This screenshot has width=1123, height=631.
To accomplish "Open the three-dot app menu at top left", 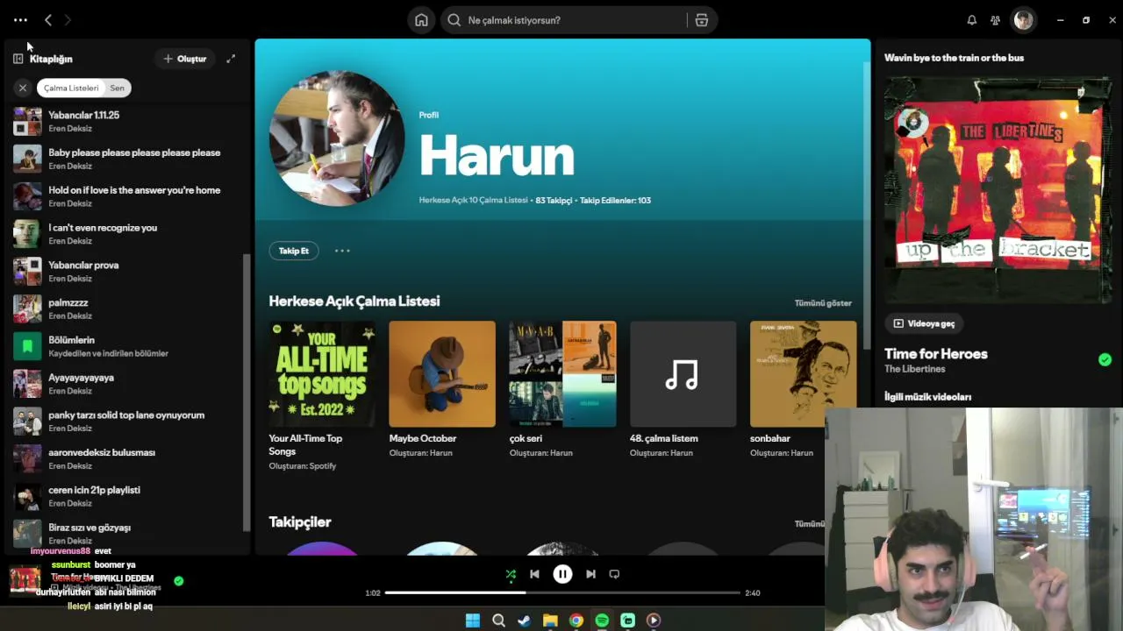I will [20, 20].
